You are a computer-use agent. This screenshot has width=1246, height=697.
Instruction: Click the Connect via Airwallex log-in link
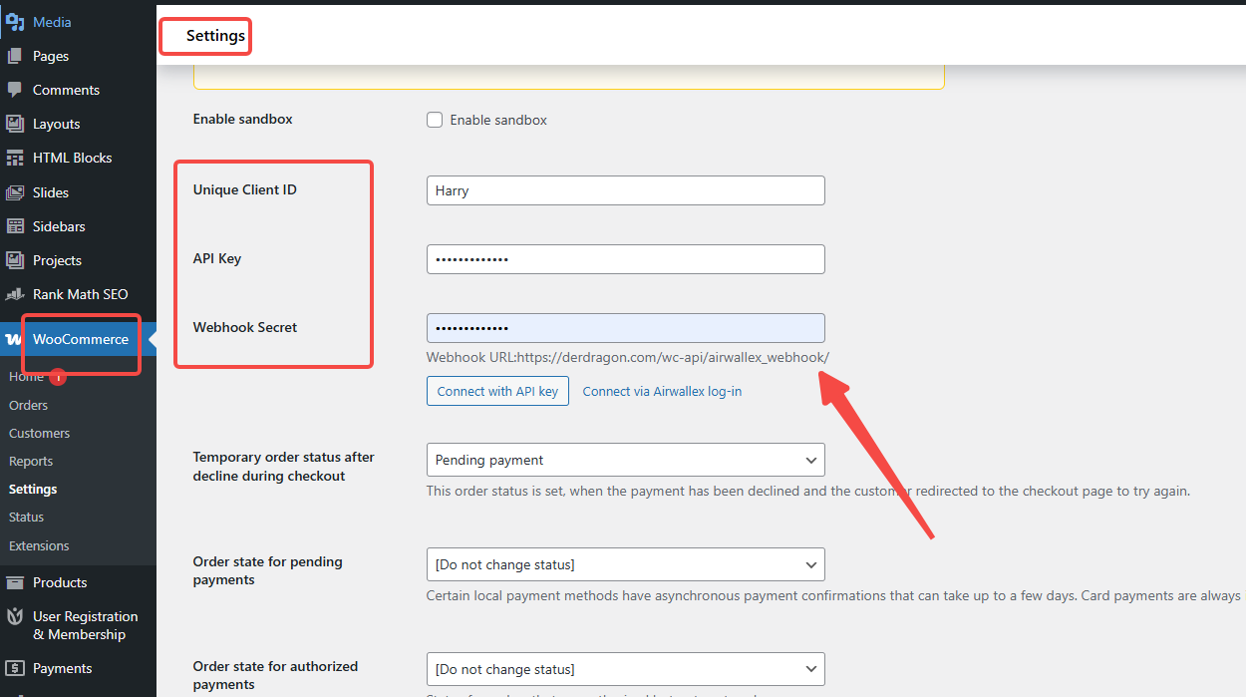pyautogui.click(x=661, y=391)
